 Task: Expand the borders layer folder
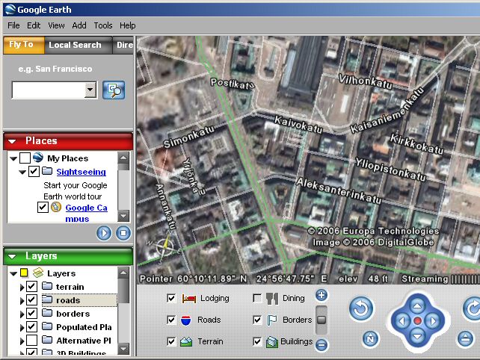[x=22, y=314]
